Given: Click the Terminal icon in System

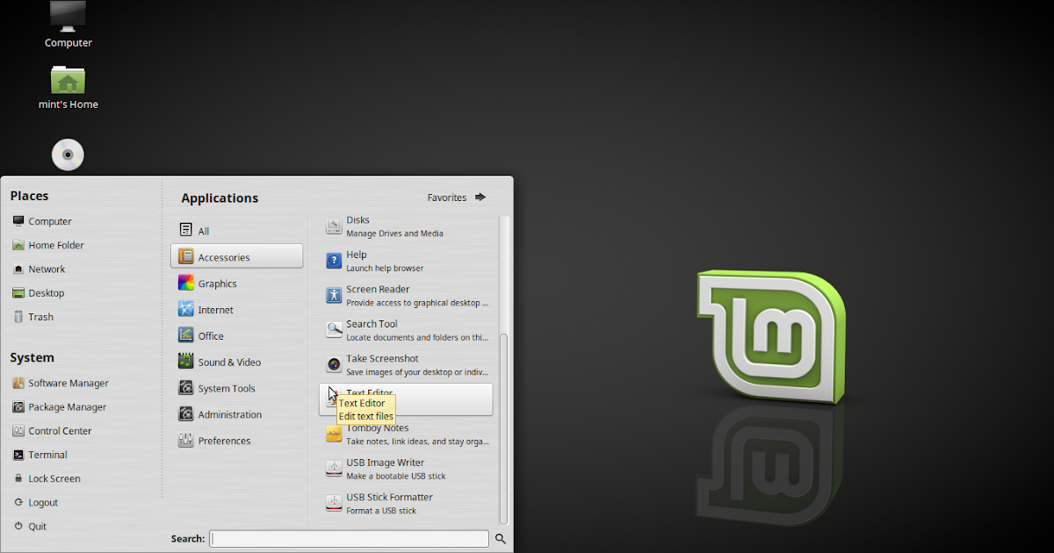Looking at the screenshot, I should pyautogui.click(x=18, y=455).
